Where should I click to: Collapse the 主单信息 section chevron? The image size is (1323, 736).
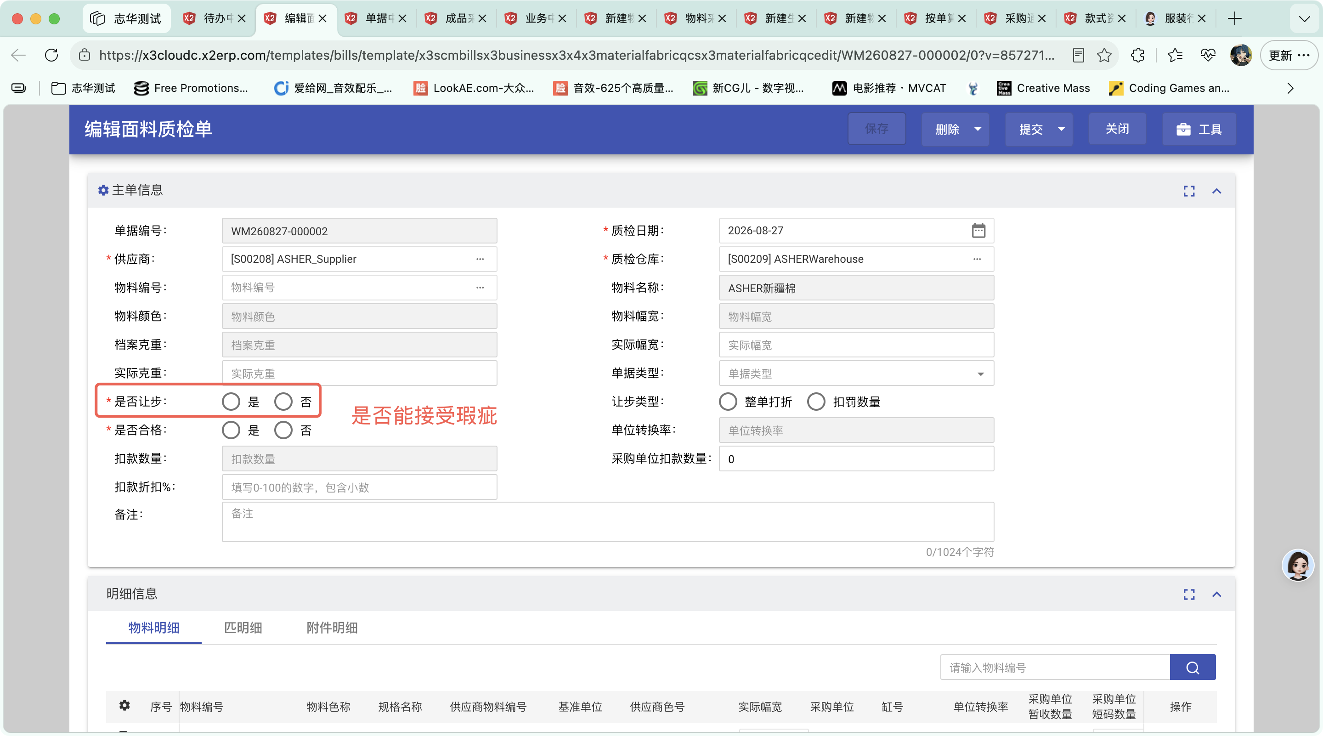click(x=1217, y=191)
